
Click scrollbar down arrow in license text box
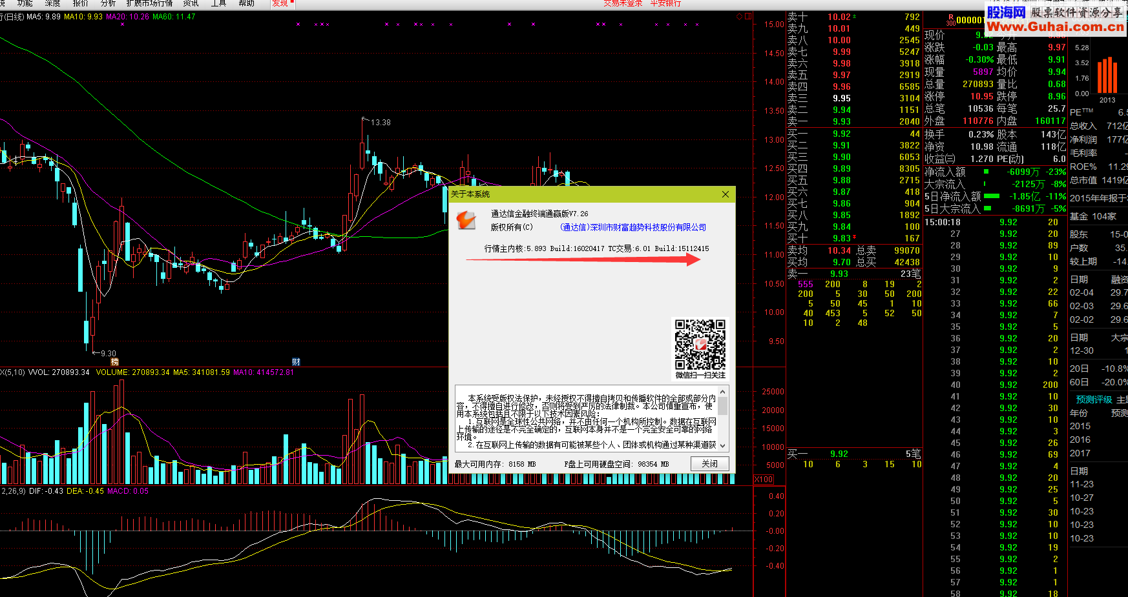(x=723, y=445)
